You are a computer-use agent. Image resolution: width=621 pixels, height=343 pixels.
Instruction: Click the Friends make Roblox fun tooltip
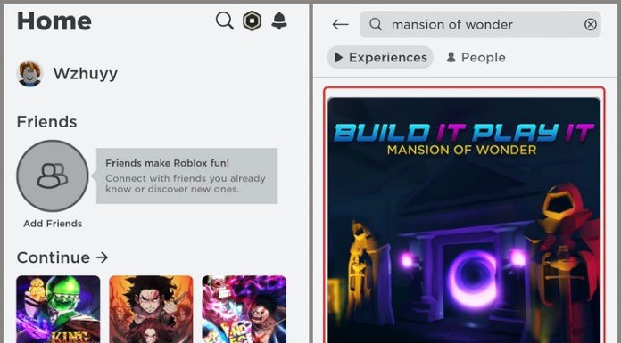click(186, 176)
